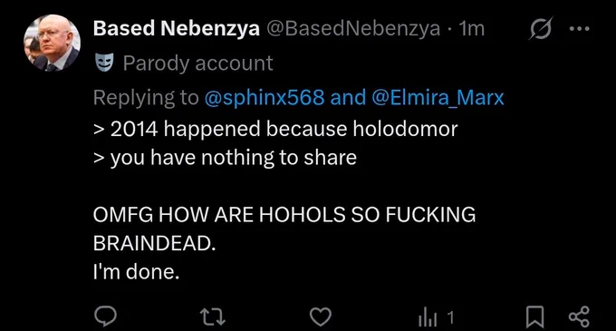The image size is (616, 331).
Task: Click the reply speech bubble icon
Action: pos(105,316)
